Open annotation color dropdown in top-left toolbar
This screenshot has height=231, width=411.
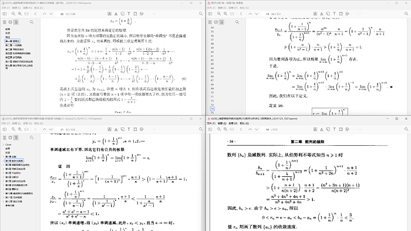154,14
